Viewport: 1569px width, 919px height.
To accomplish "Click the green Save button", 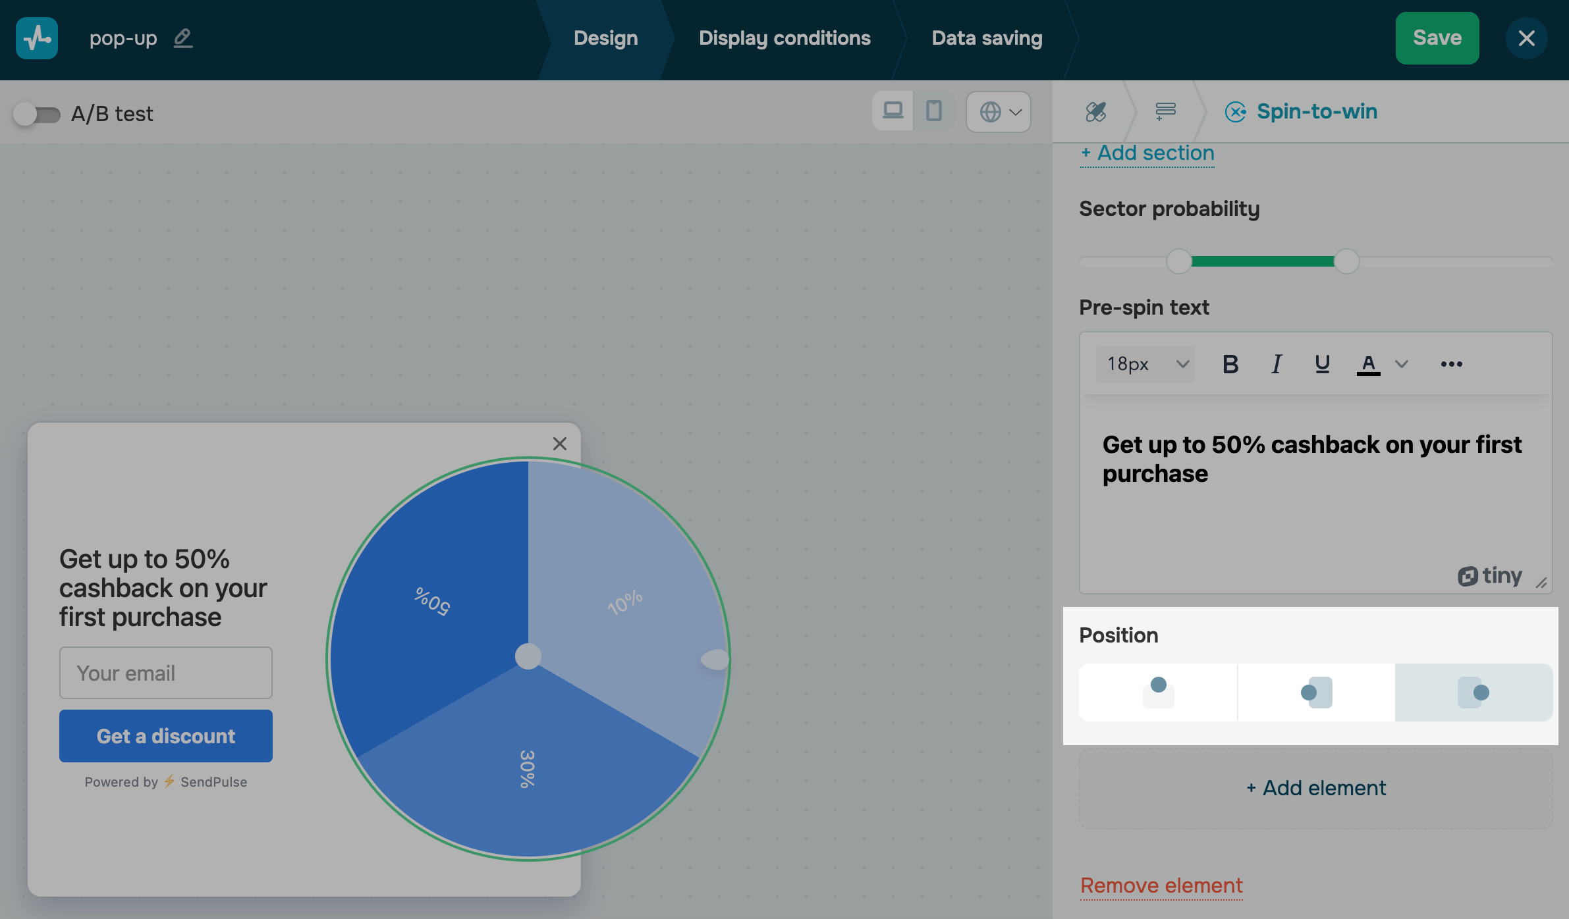I will 1437,38.
